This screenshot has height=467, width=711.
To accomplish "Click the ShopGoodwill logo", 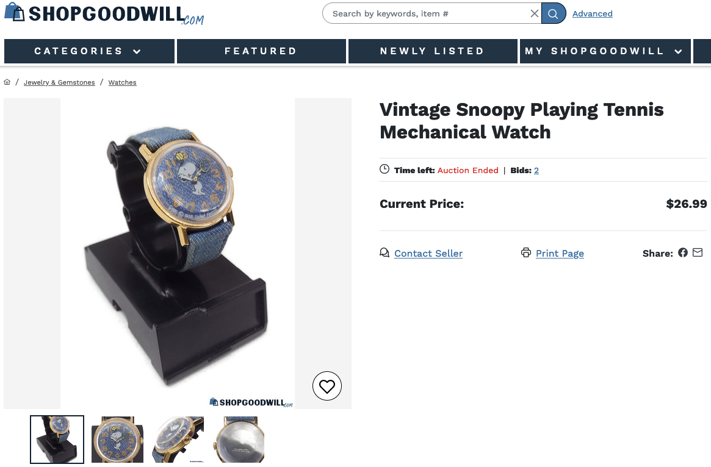I will click(x=104, y=13).
